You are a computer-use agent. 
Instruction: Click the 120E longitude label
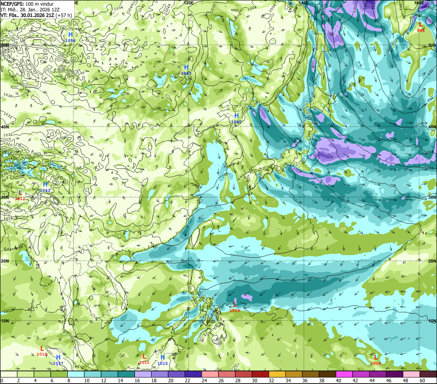(189, 3)
